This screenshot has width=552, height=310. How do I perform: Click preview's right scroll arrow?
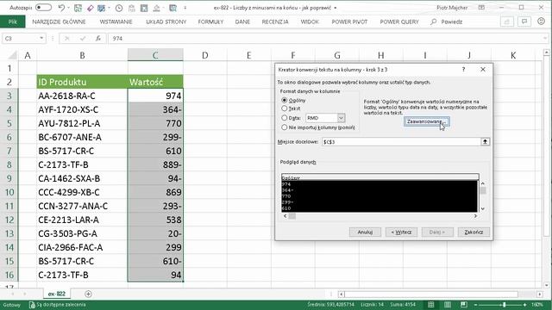coord(475,216)
